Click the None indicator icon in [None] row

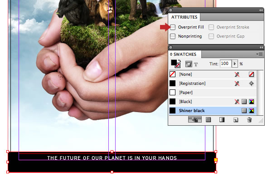pos(251,74)
